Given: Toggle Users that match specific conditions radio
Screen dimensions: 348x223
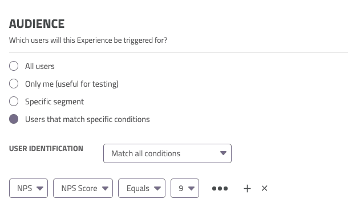Looking at the screenshot, I should (14, 119).
